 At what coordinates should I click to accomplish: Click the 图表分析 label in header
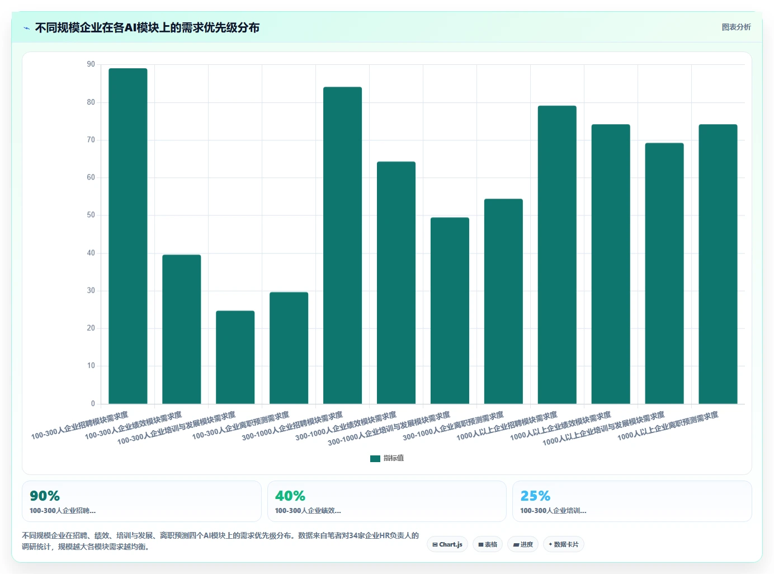click(736, 27)
